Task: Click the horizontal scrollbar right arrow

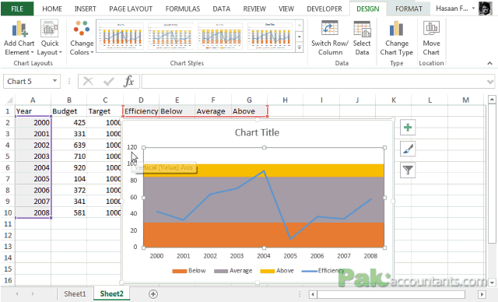Action: (x=482, y=294)
